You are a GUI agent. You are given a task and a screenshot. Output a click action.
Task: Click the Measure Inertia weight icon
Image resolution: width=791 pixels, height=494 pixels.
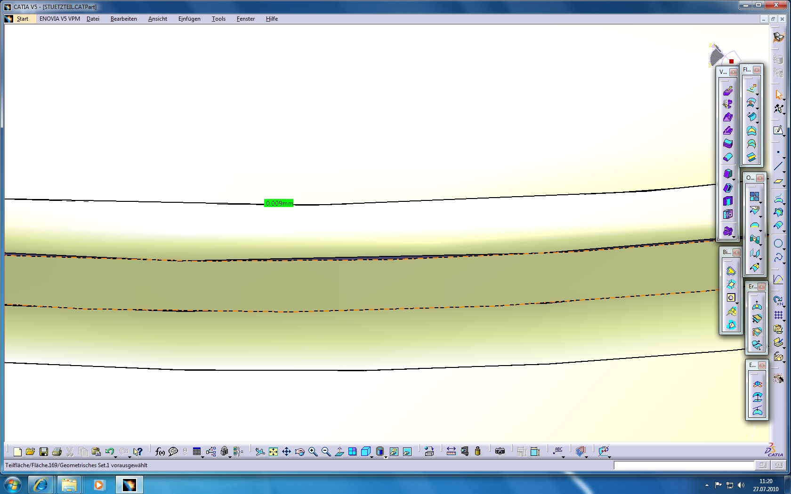477,452
